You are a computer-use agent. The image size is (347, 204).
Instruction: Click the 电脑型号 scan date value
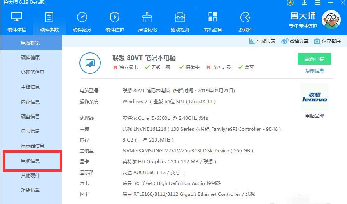[179, 90]
